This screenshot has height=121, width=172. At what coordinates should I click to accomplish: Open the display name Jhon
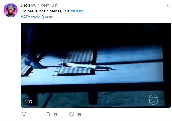[x=25, y=5]
